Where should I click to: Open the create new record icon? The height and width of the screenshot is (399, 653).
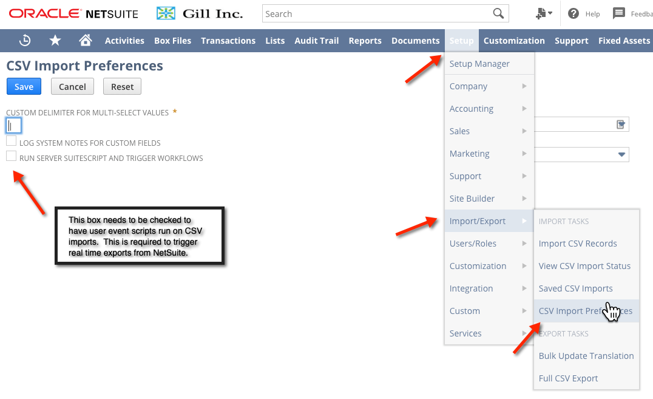(x=543, y=13)
